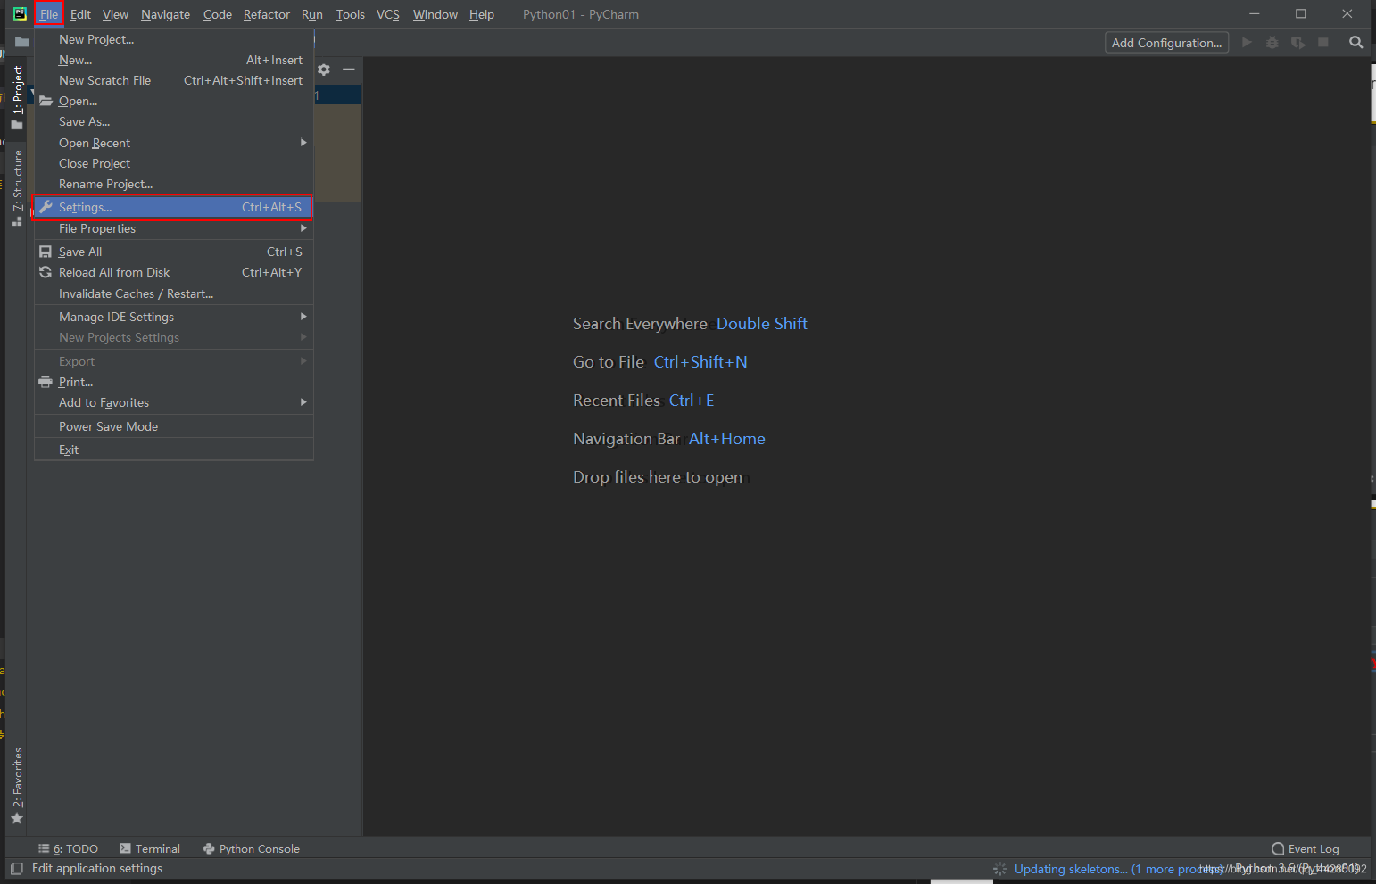Click Run with Coverage icon
The image size is (1376, 884).
(1297, 42)
